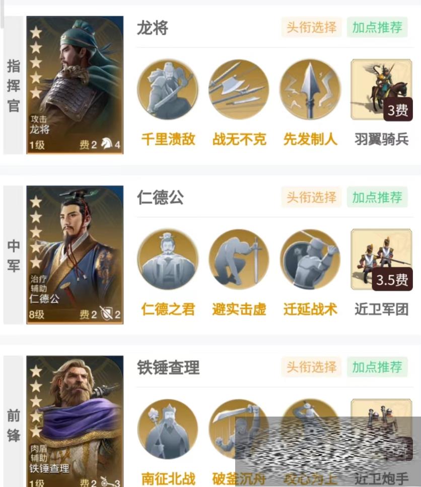
Task: Click 头衔选择 button for 龙将
Action: 311,27
